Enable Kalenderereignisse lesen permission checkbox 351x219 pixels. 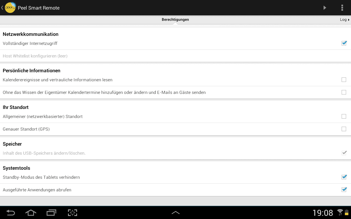(x=344, y=80)
